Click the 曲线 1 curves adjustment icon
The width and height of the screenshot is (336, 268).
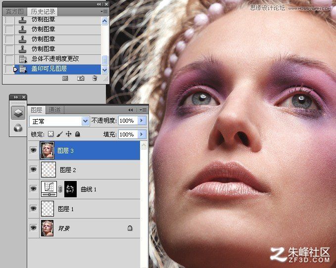[x=49, y=189]
